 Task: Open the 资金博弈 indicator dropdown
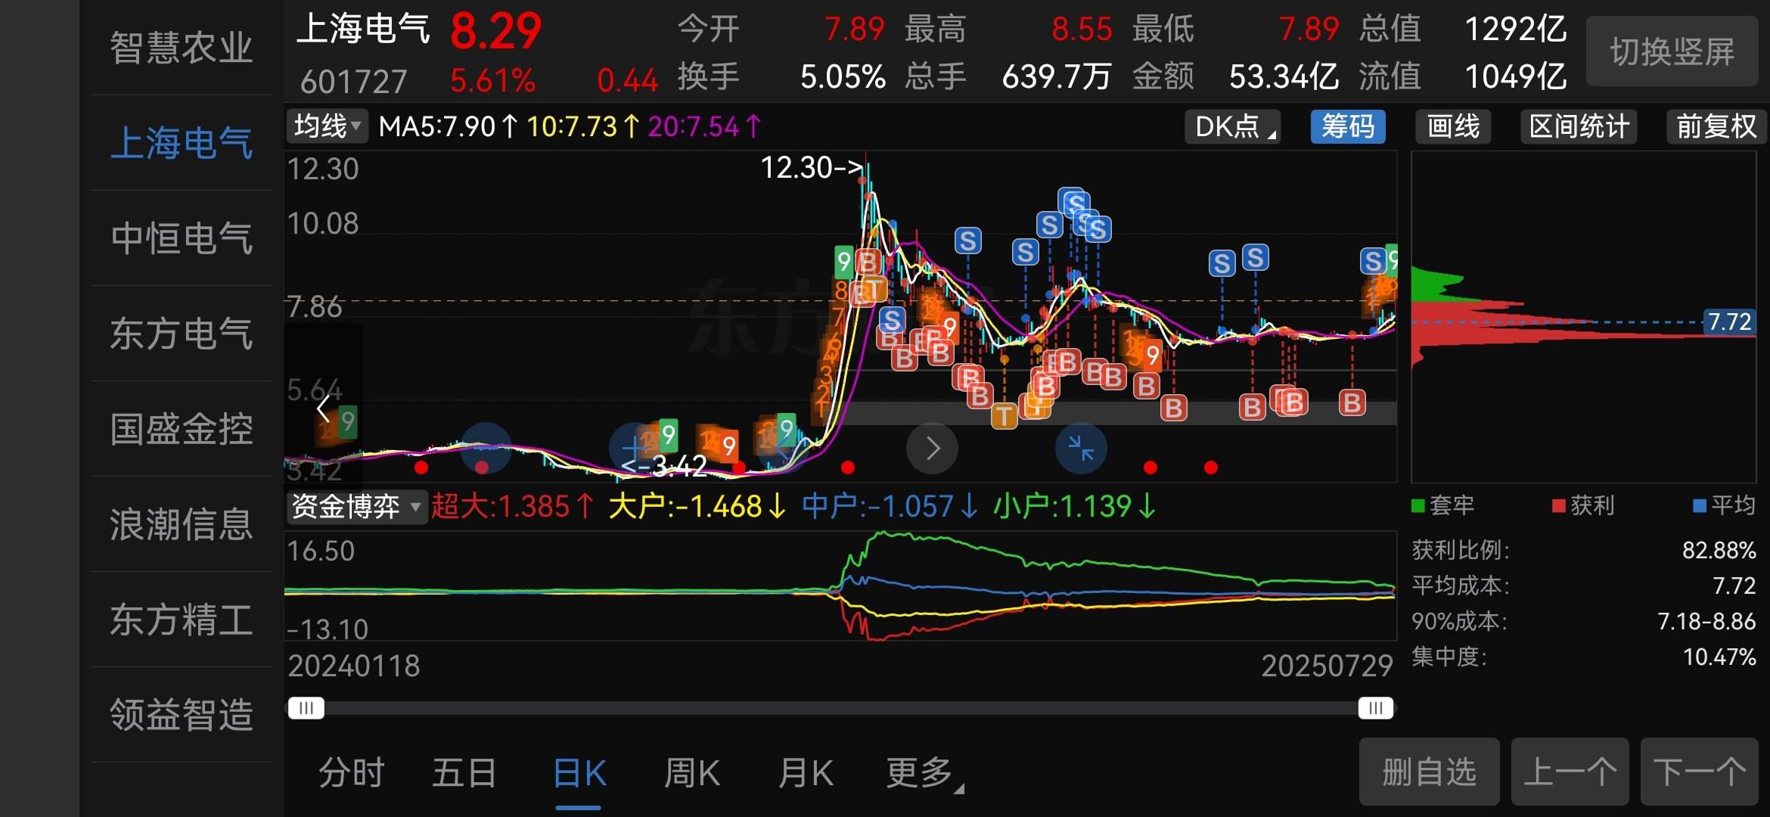[356, 506]
